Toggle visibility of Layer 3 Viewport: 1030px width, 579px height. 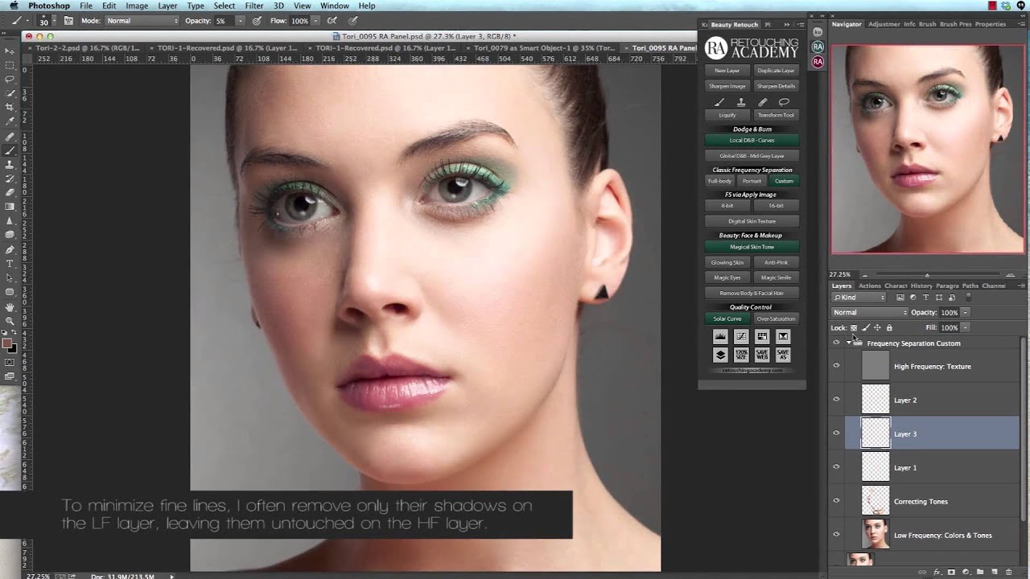(x=836, y=433)
